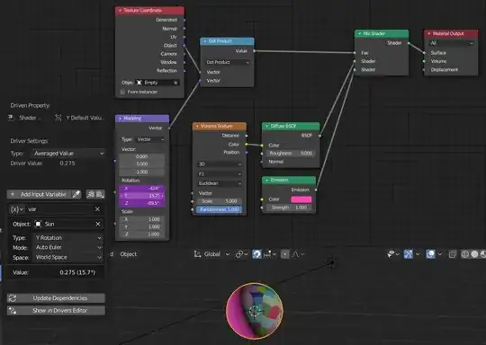Open the Euclidean distance metric dropdown
The image size is (486, 345).
point(220,183)
